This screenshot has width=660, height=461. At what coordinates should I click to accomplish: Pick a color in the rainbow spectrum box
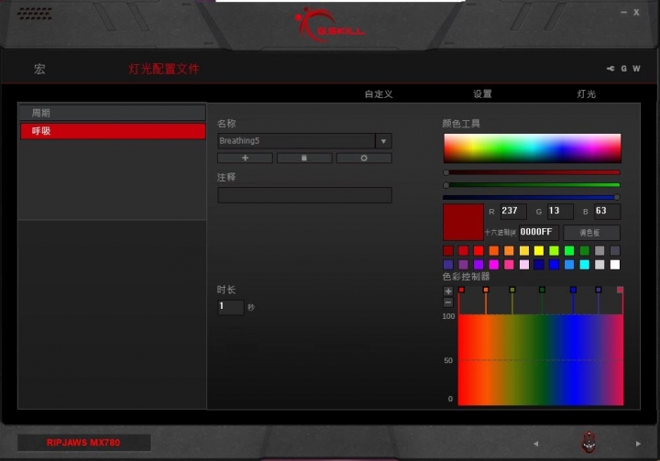coord(532,148)
